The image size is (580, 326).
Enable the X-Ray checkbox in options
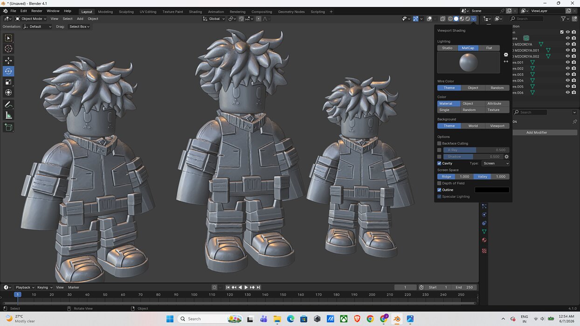[439, 150]
